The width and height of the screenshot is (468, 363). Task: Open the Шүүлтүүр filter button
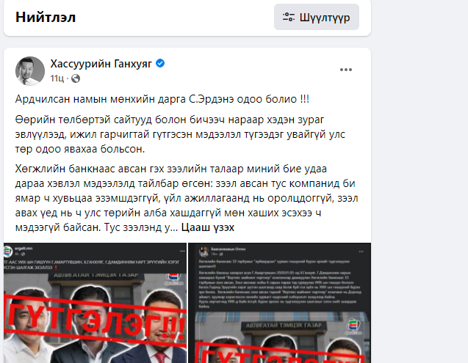pos(317,17)
